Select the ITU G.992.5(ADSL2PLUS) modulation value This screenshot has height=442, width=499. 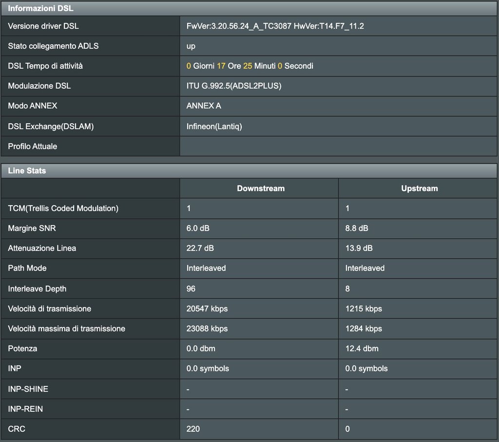234,86
